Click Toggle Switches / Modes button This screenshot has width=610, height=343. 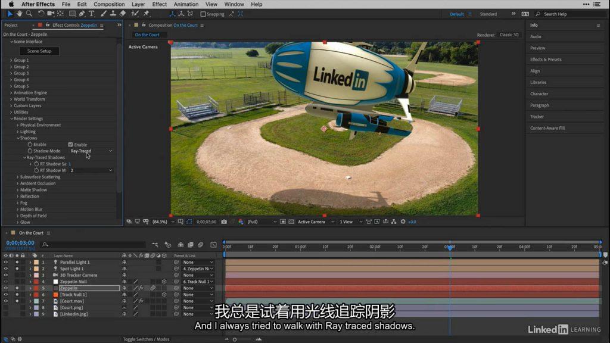coord(147,339)
